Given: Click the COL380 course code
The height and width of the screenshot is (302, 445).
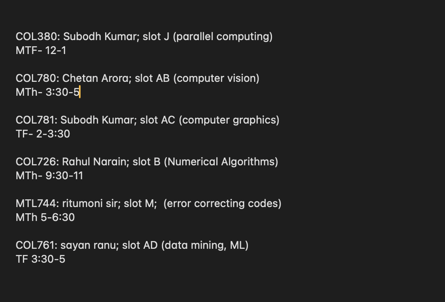Looking at the screenshot, I should pyautogui.click(x=37, y=37).
